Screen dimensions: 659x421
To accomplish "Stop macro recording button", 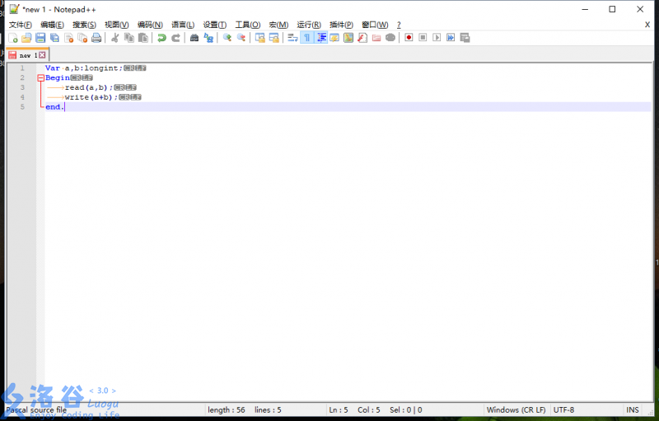I will (x=423, y=38).
